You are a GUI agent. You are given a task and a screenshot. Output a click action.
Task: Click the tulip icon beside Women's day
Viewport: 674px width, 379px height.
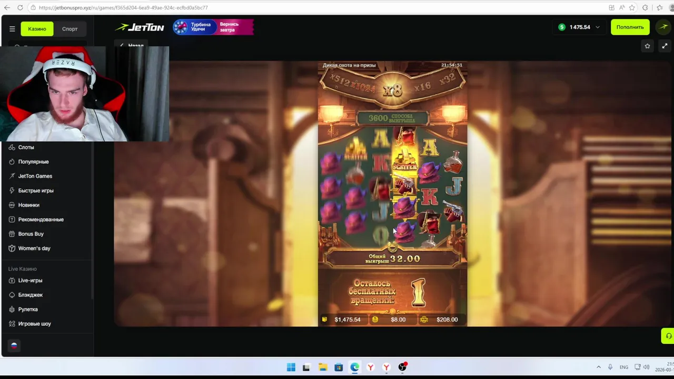pos(12,248)
